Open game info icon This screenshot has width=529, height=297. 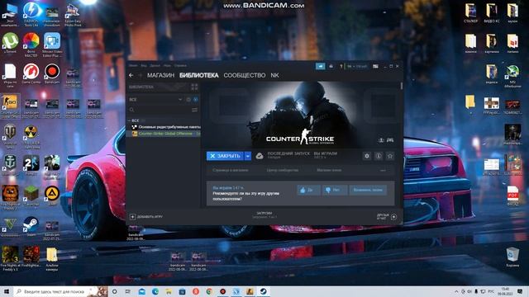point(379,156)
